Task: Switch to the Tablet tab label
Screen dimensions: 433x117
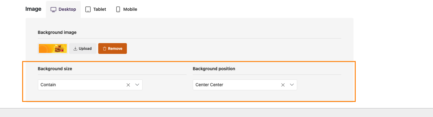Action: pyautogui.click(x=100, y=10)
